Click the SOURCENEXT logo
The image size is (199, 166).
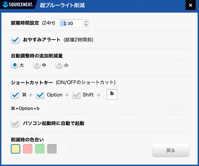pos(18,4)
